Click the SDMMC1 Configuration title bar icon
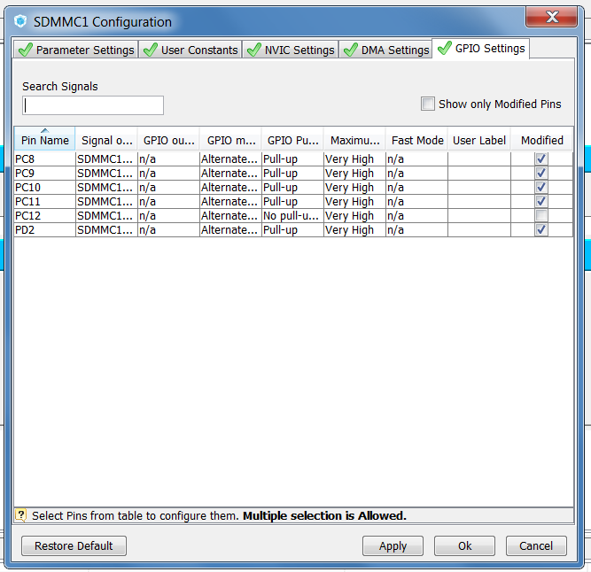Viewport: 591px width, 572px height. [x=20, y=21]
